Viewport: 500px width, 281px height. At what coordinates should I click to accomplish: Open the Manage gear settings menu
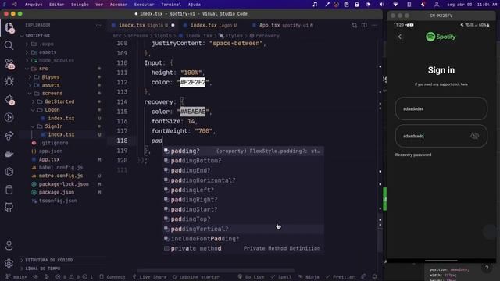(x=9, y=264)
